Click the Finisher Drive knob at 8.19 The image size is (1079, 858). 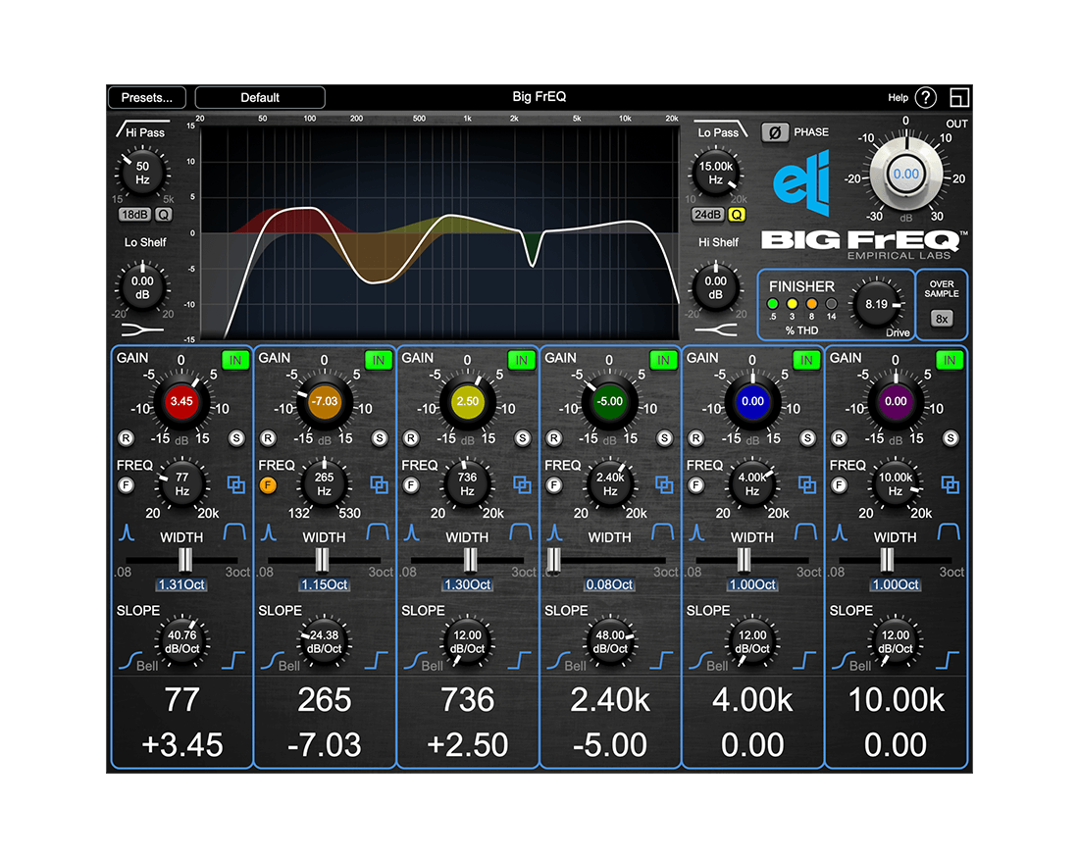[877, 304]
